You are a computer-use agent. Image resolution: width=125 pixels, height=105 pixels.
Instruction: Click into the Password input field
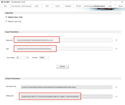[64, 40]
